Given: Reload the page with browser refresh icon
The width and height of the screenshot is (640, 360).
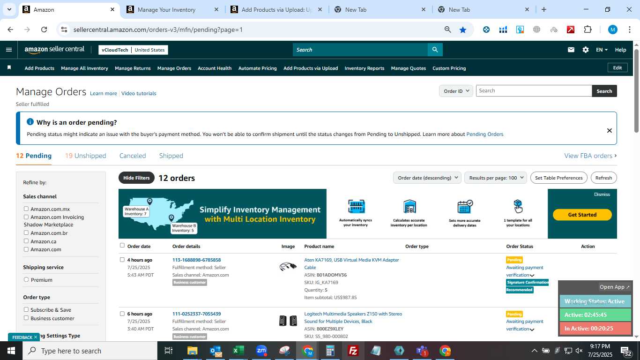Looking at the screenshot, I should pos(44,30).
